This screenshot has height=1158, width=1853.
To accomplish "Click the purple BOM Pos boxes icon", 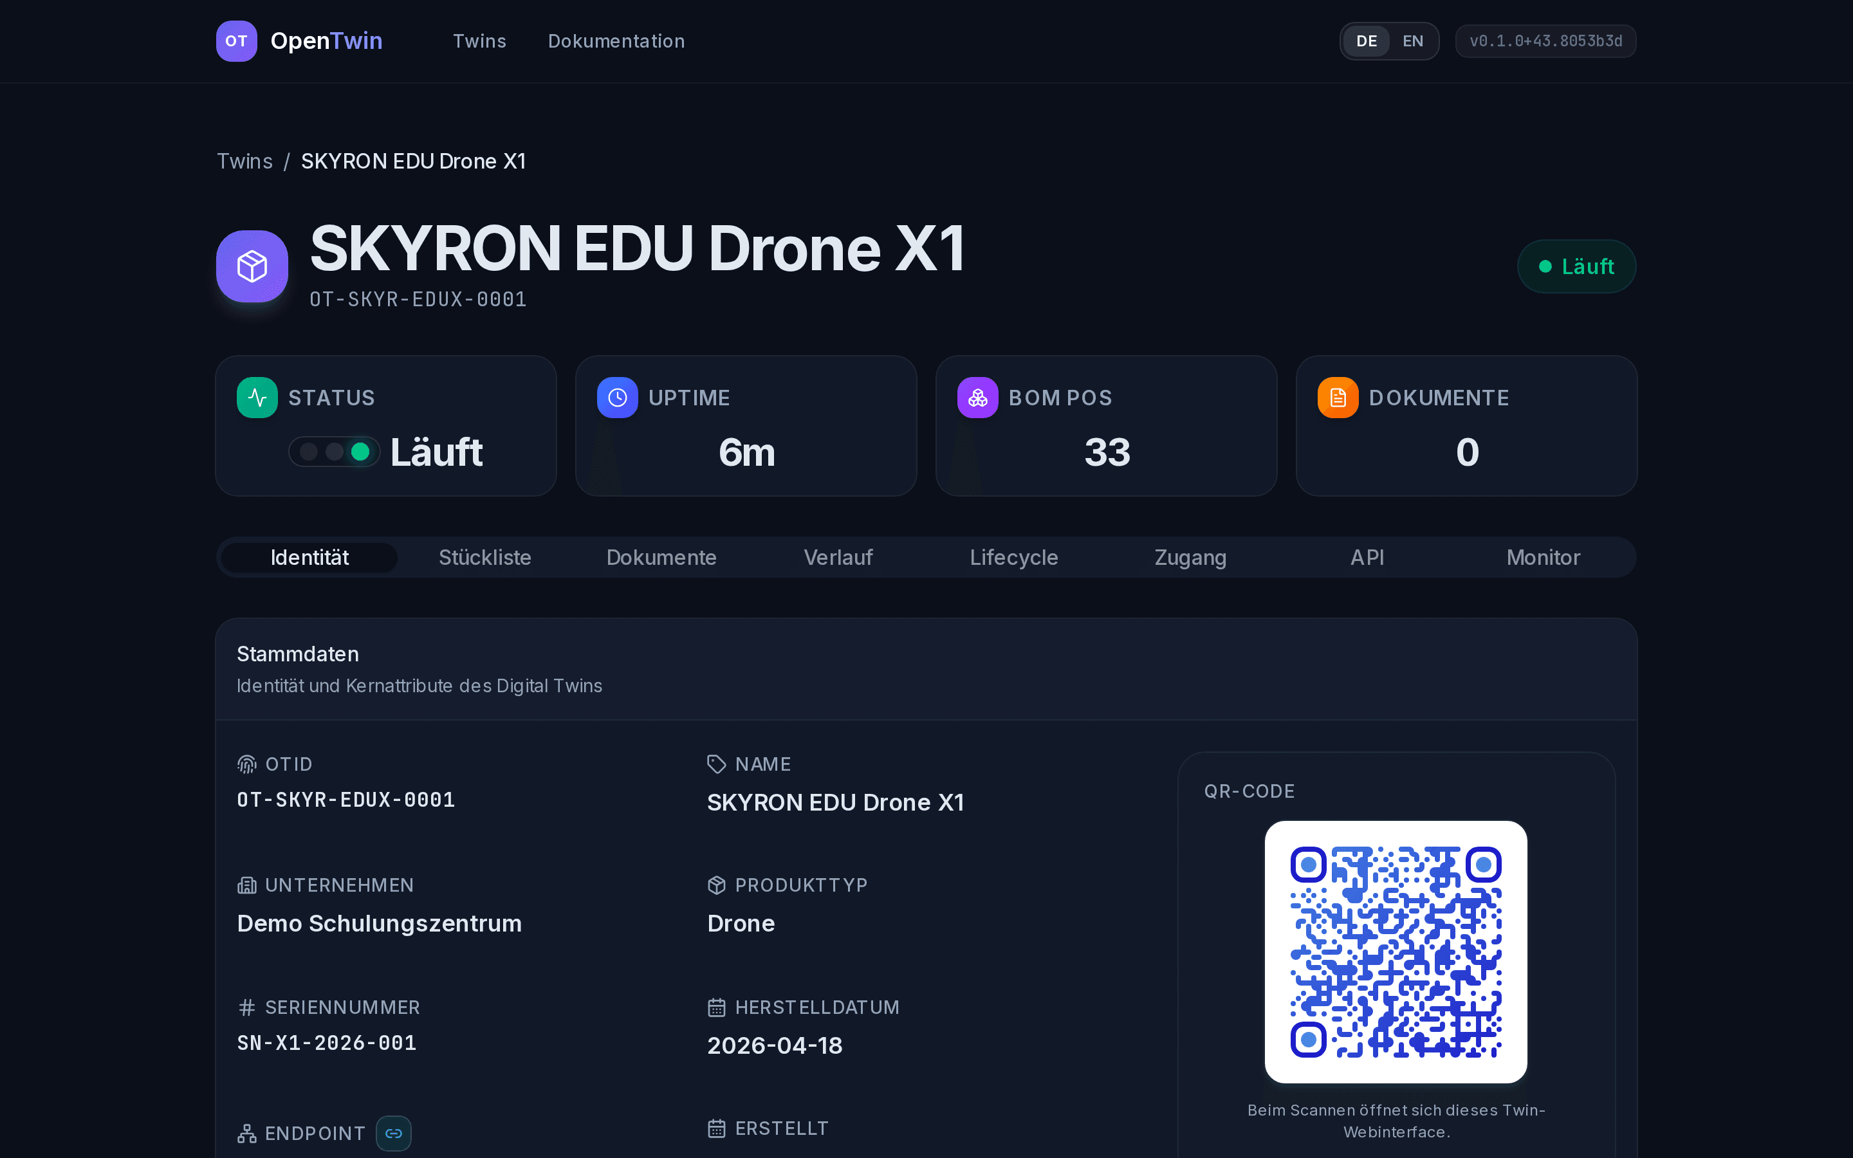I will tap(978, 398).
